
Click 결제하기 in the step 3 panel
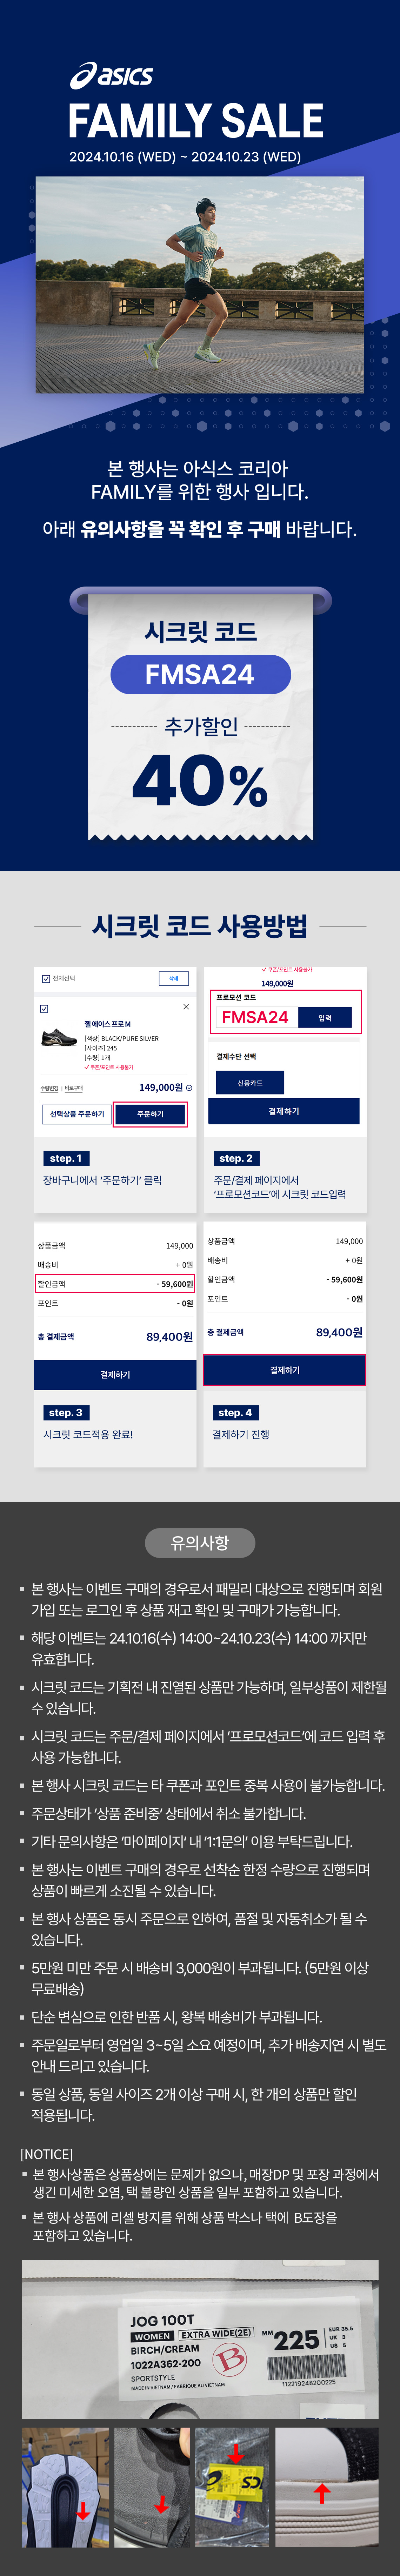pyautogui.click(x=115, y=1375)
